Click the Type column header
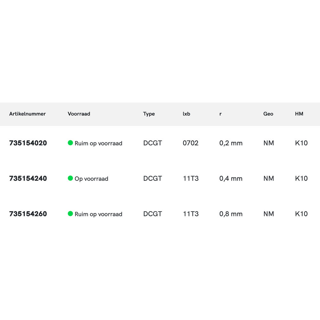320x320 pixels. click(x=149, y=114)
